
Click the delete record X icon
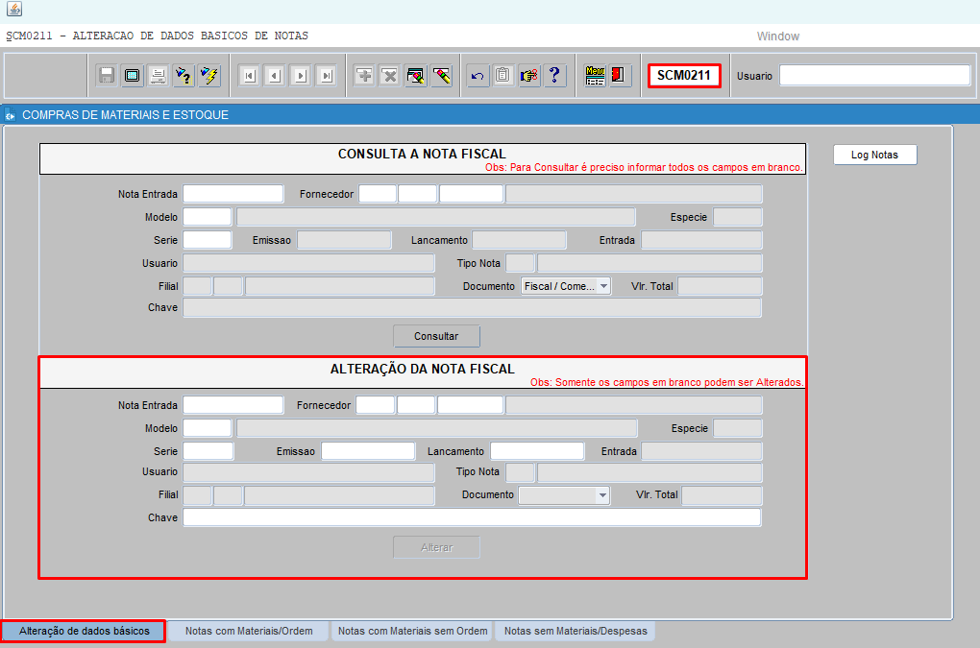click(x=389, y=76)
